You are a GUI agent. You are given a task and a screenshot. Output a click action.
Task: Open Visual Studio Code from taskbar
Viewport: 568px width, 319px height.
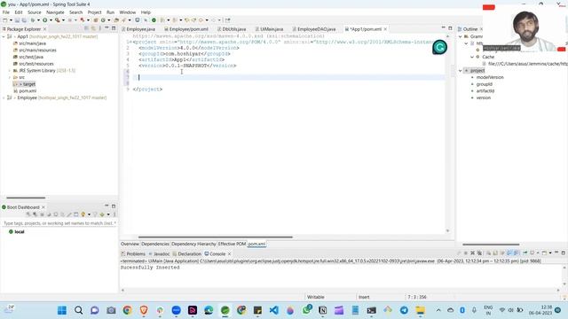point(274,310)
